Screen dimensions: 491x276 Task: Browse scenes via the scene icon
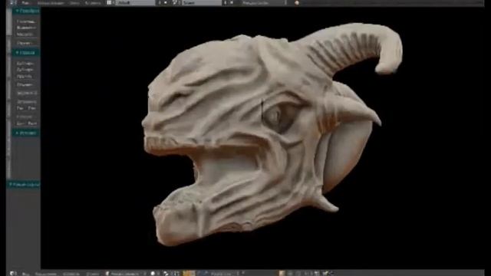click(x=176, y=3)
